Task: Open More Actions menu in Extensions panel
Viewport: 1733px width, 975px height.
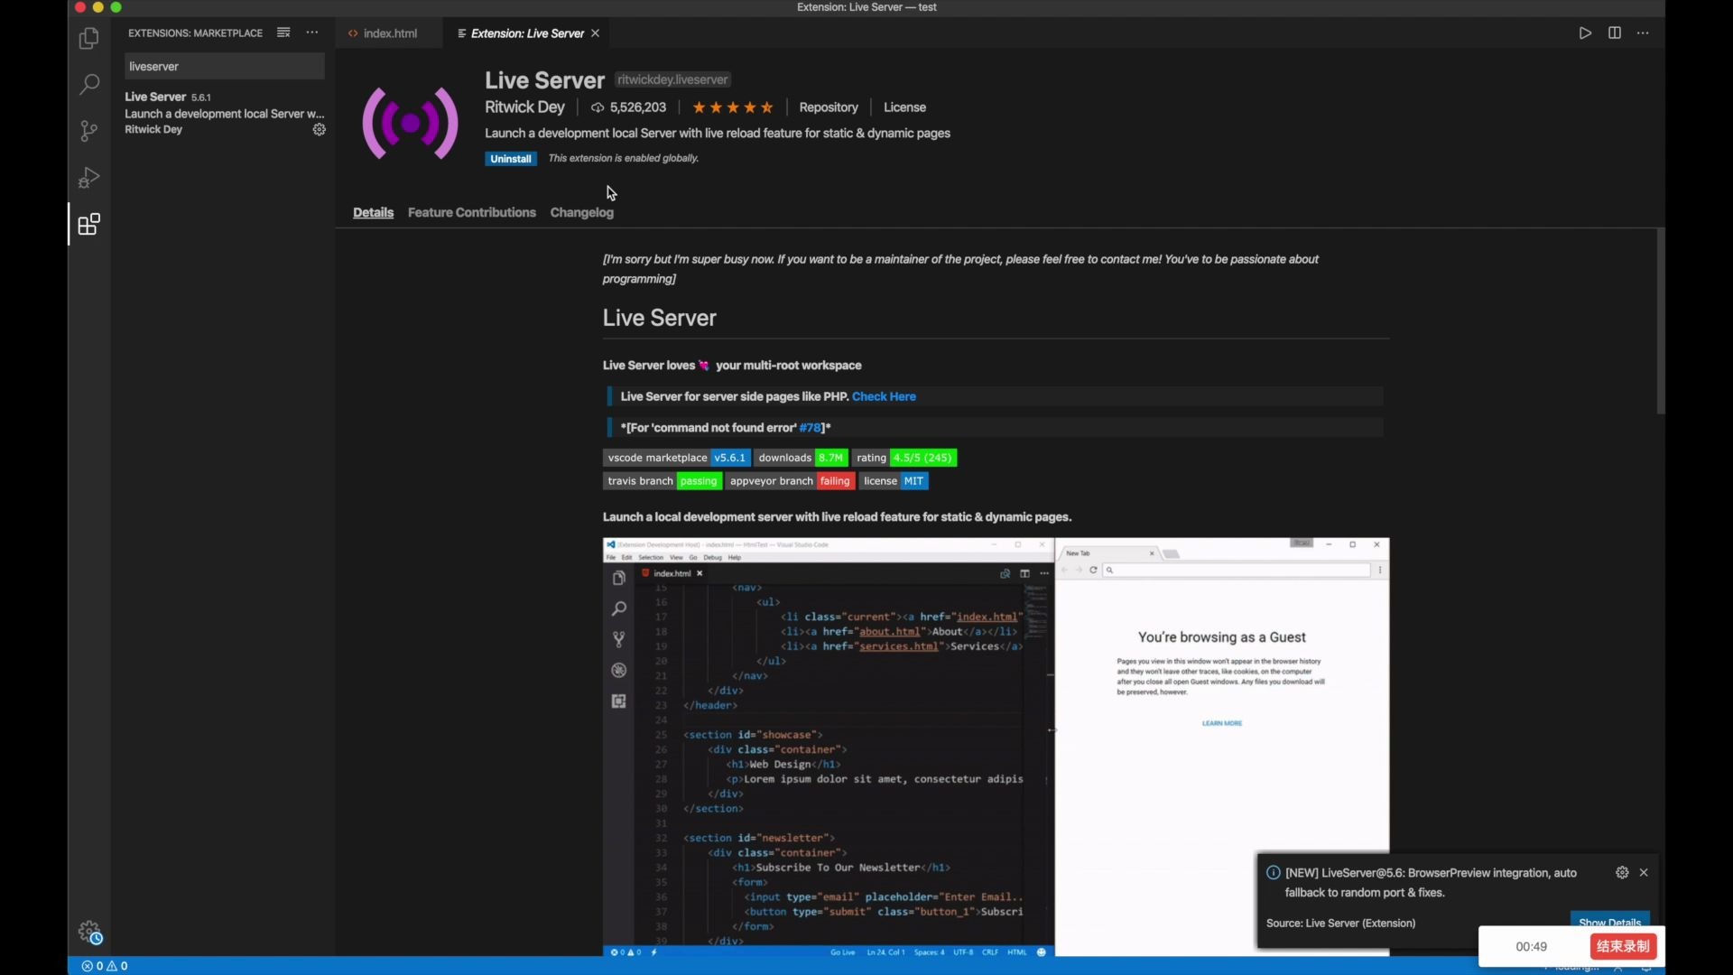Action: click(312, 32)
